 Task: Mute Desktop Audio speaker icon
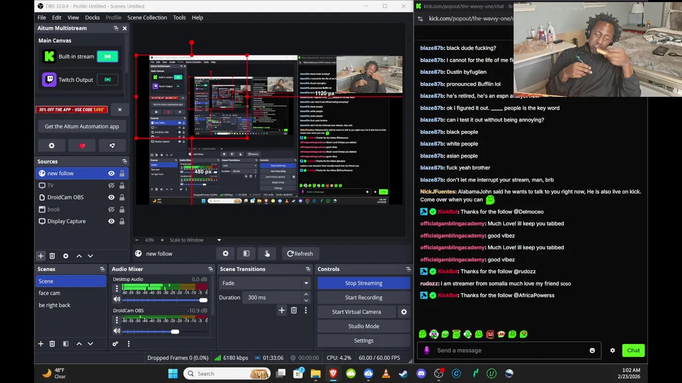[117, 299]
